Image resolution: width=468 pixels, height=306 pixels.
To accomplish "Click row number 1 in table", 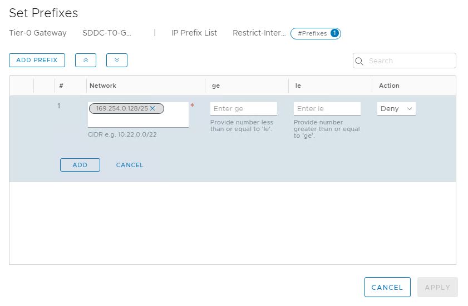I will (59, 106).
